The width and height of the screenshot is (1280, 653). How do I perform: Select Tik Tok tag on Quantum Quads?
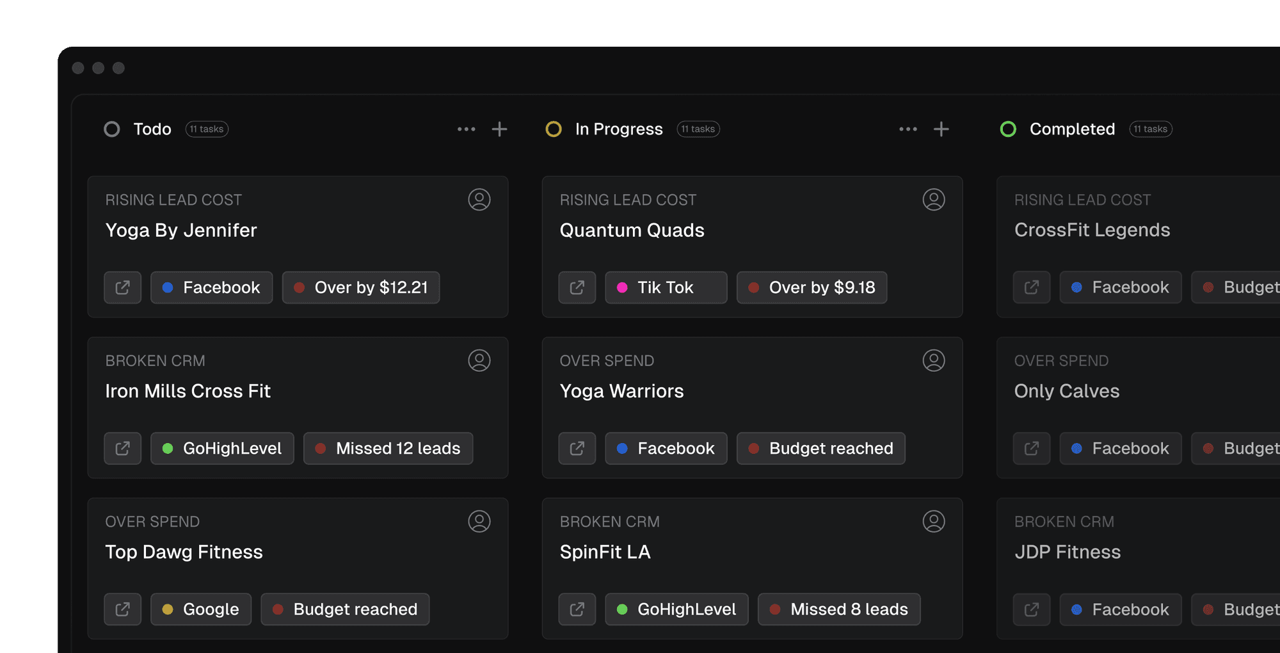pyautogui.click(x=666, y=287)
